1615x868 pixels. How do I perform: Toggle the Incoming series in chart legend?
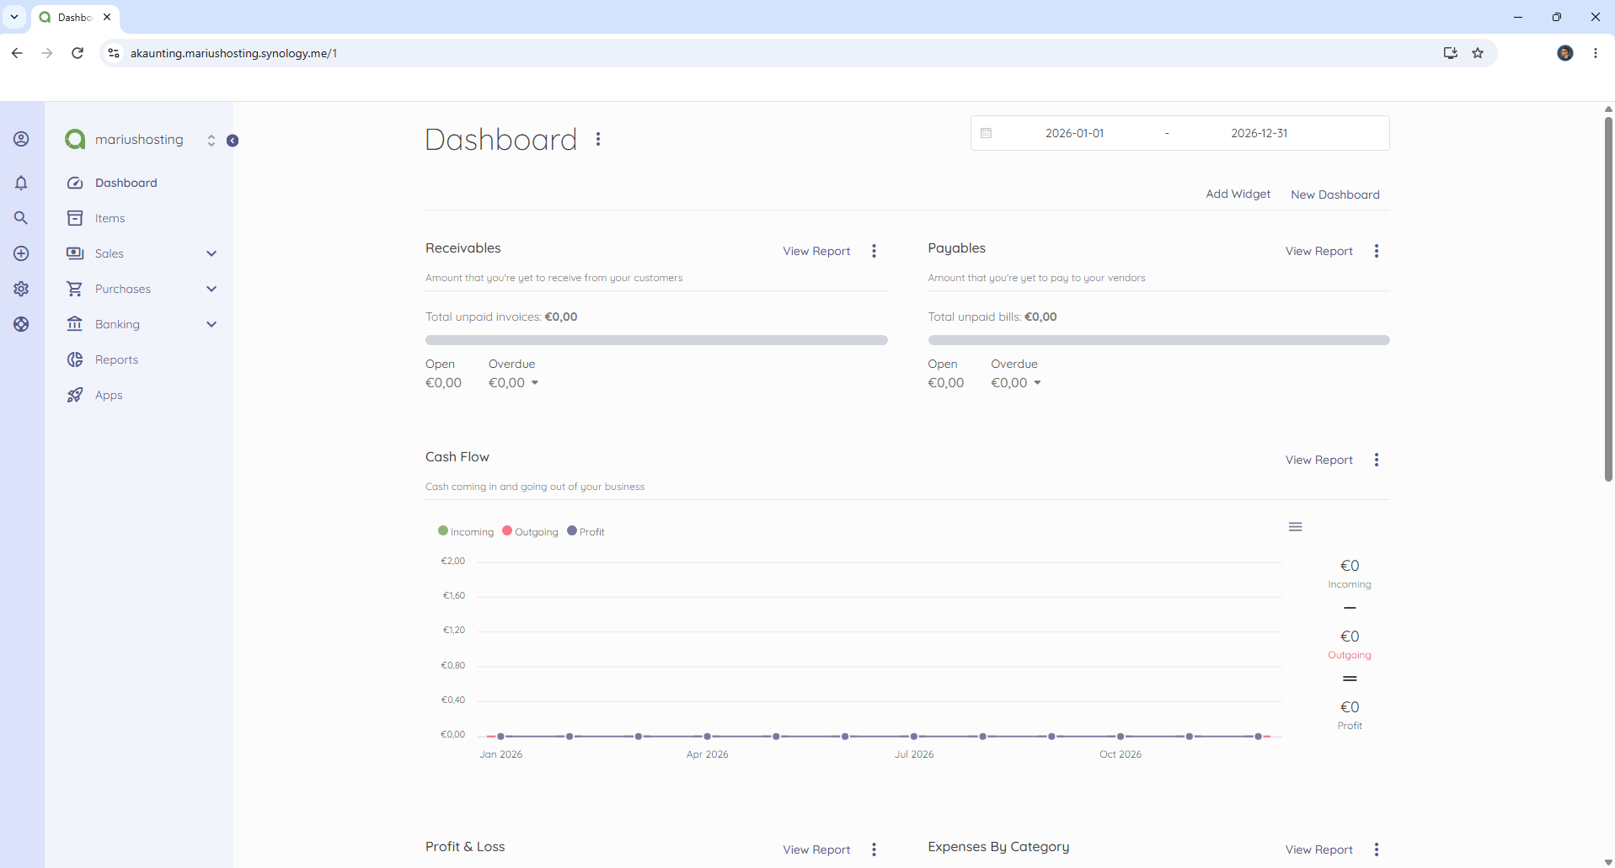pyautogui.click(x=466, y=531)
